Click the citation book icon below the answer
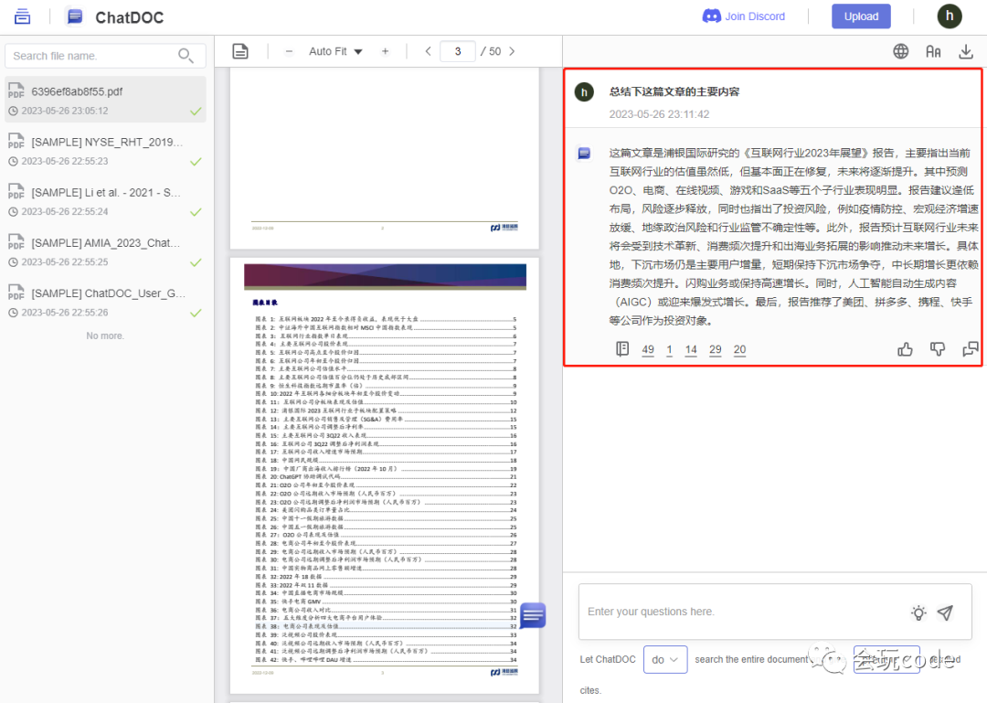Viewport: 987px width, 703px height. point(623,349)
